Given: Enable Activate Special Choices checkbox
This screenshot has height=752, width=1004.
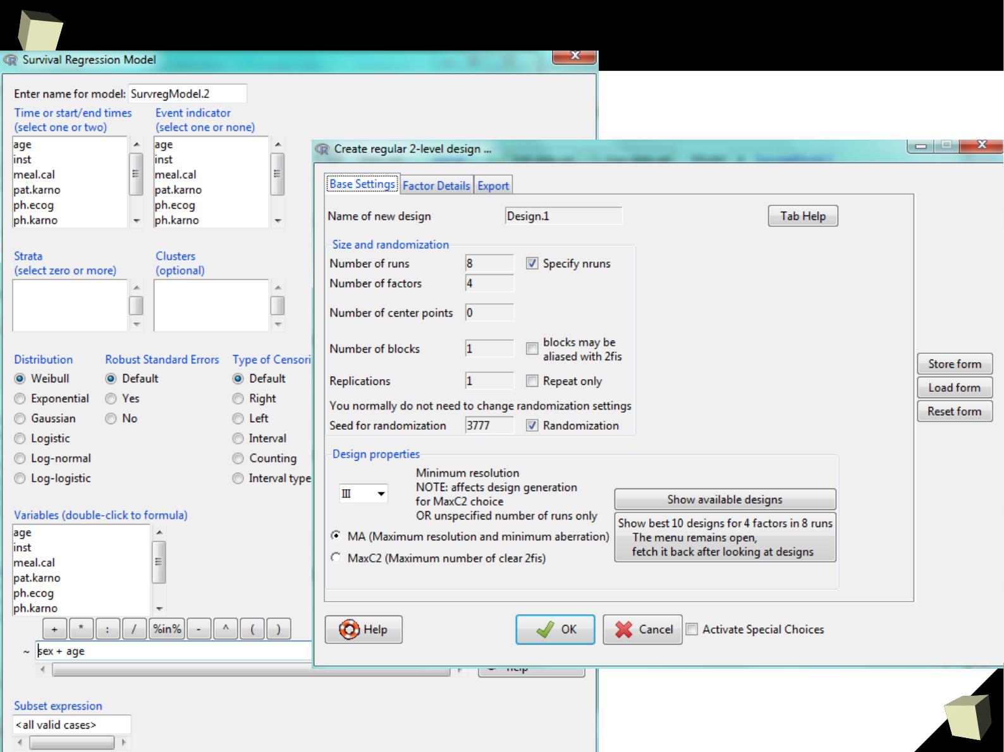Looking at the screenshot, I should 692,629.
